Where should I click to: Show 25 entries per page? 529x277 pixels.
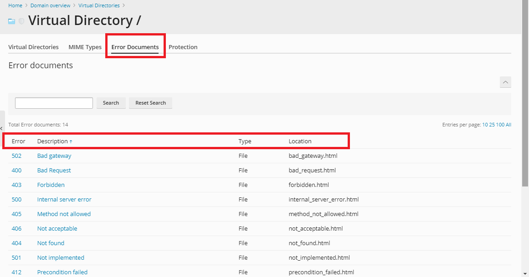click(492, 125)
